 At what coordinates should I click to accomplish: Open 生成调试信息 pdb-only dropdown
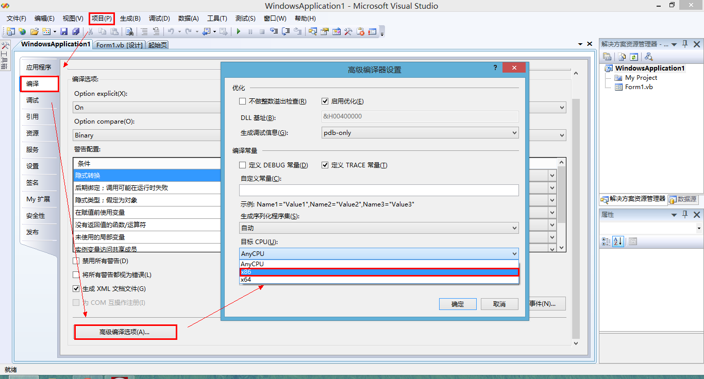pyautogui.click(x=420, y=133)
